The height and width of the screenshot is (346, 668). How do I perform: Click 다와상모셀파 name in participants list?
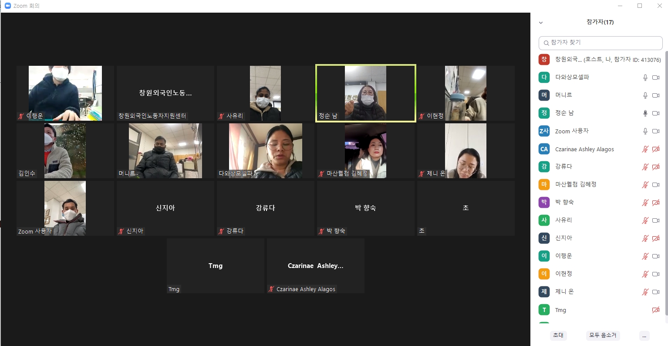[x=572, y=78]
